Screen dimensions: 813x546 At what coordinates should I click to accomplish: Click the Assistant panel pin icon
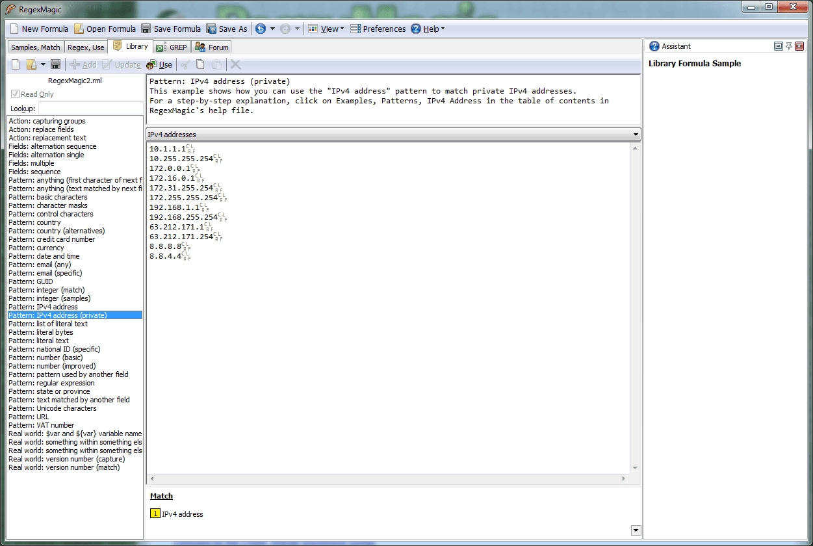point(789,46)
